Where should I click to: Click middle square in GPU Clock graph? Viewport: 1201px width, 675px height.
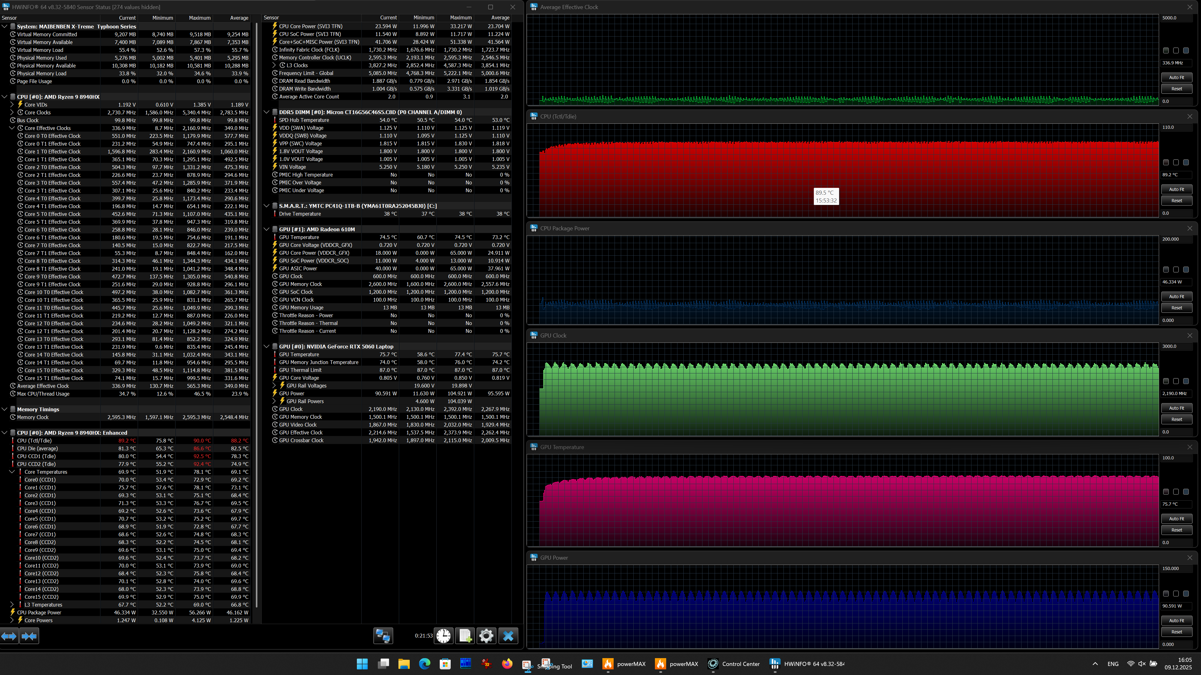[x=1176, y=381]
